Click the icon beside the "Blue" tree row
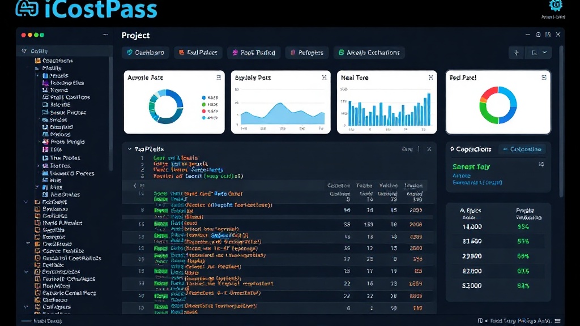 click(x=45, y=180)
